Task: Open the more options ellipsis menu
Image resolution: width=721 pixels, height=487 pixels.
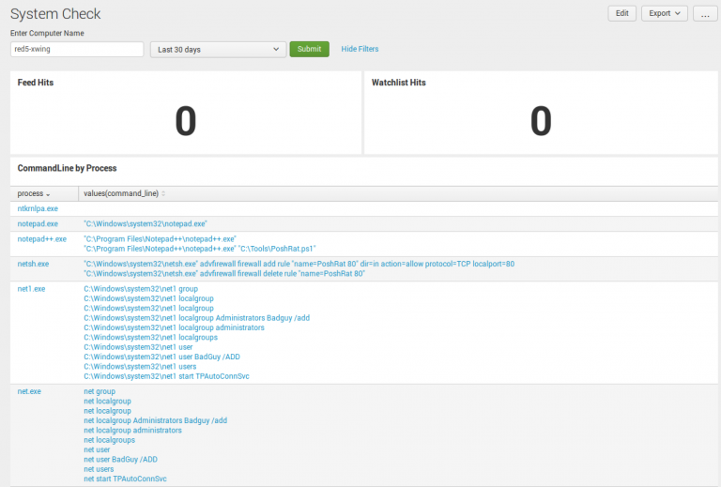Action: tap(705, 13)
